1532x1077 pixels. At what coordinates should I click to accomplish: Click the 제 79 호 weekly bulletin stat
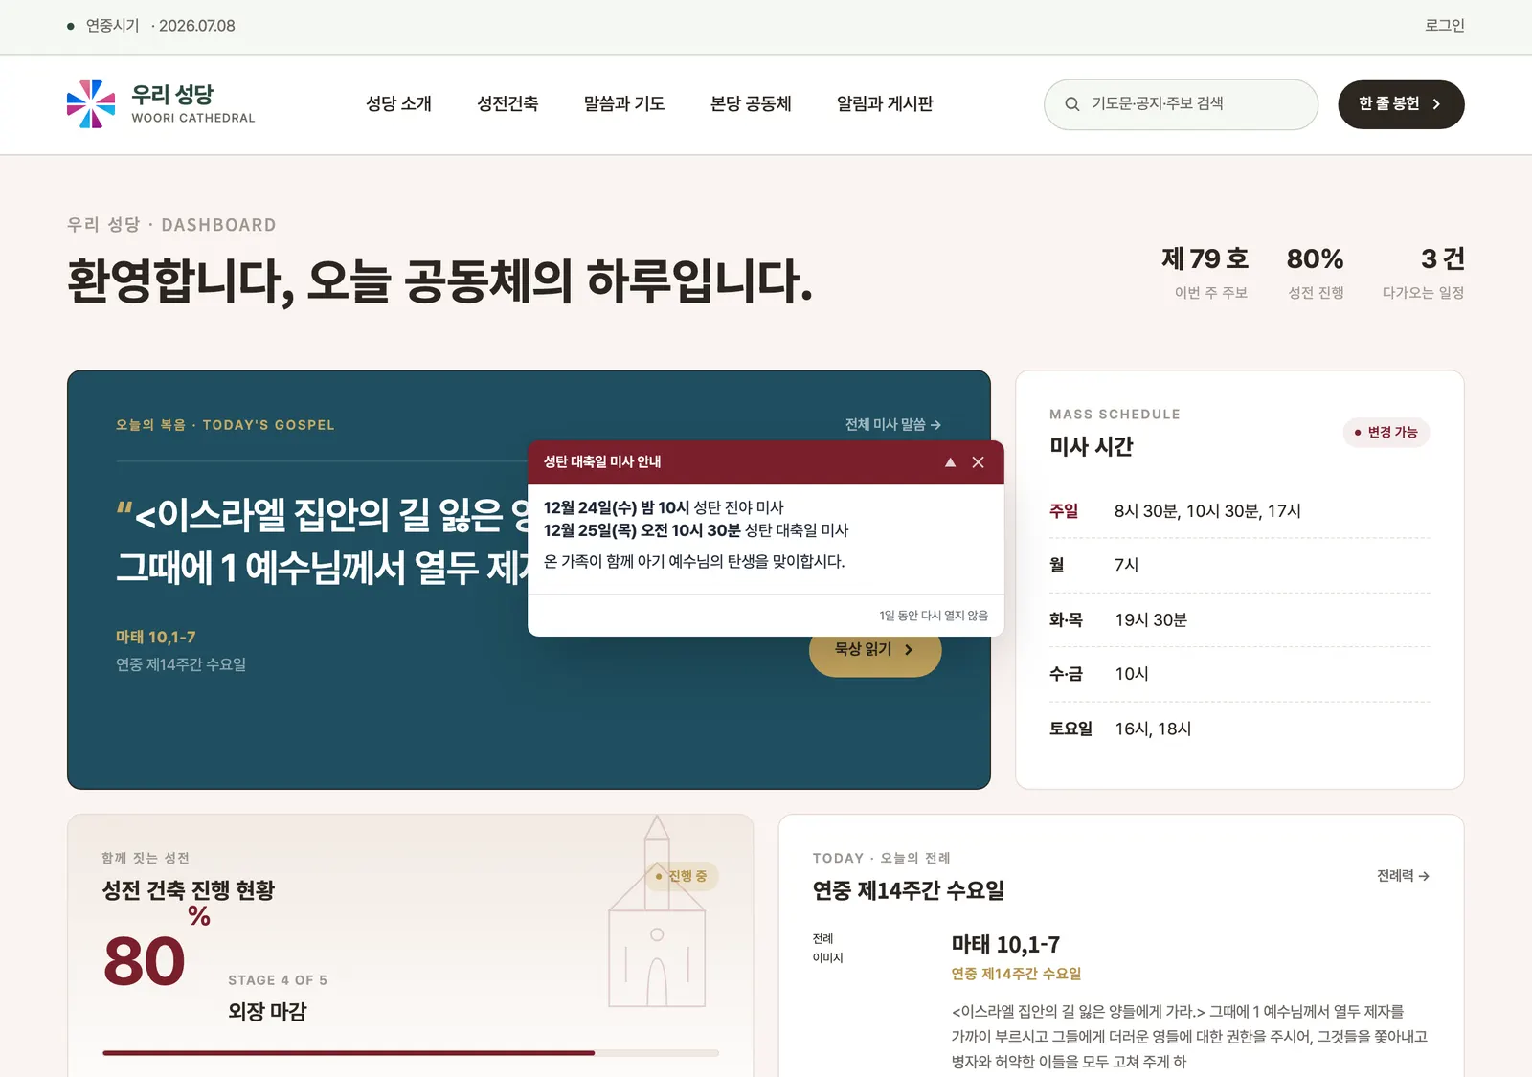click(x=1205, y=273)
